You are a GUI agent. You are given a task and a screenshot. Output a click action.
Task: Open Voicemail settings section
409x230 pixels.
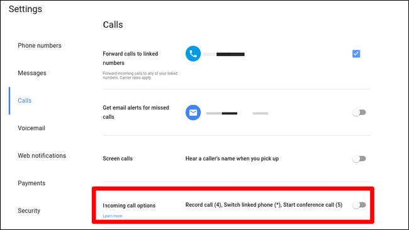click(31, 128)
